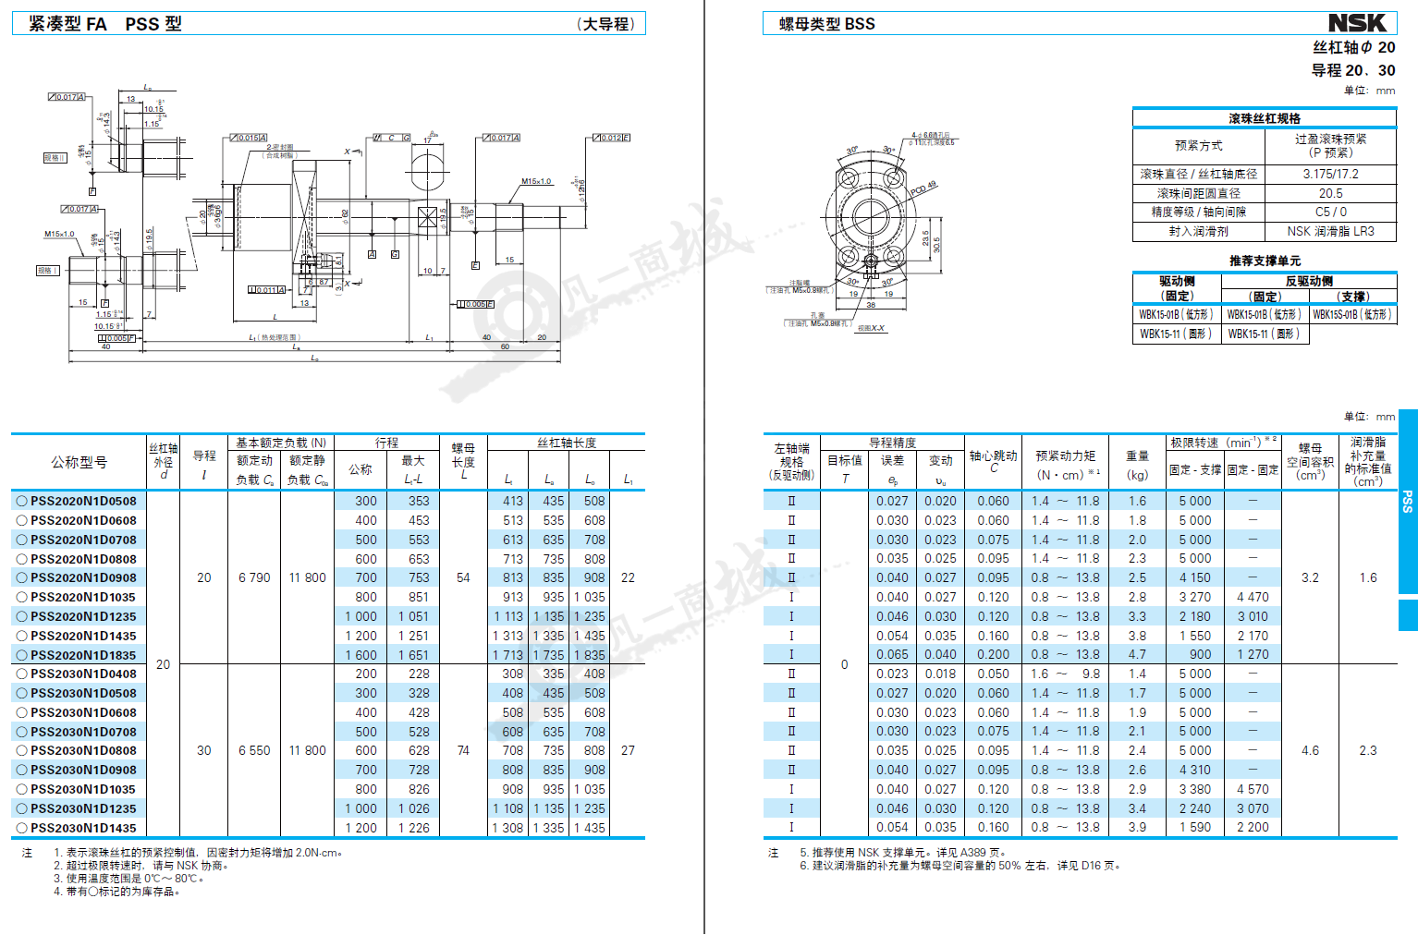Click the dynamic load value '6 550'
1418x935 pixels.
pyautogui.click(x=254, y=750)
